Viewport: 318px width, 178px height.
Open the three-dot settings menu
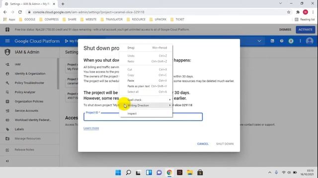pos(300,41)
